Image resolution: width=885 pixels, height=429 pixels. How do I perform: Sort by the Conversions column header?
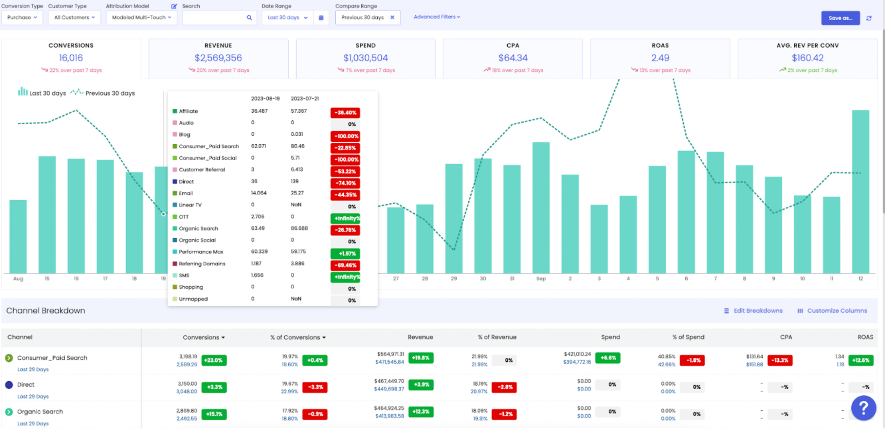[x=204, y=337]
